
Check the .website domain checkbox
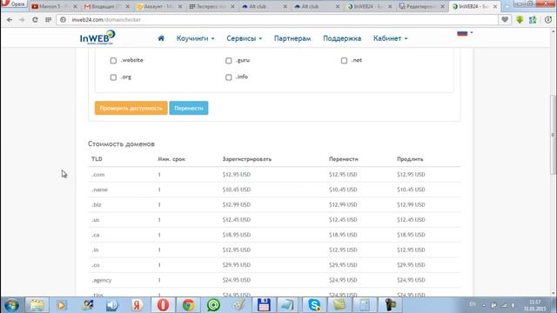coord(113,61)
